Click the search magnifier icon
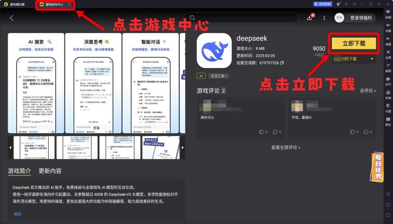393x224 pixels. 192,18
